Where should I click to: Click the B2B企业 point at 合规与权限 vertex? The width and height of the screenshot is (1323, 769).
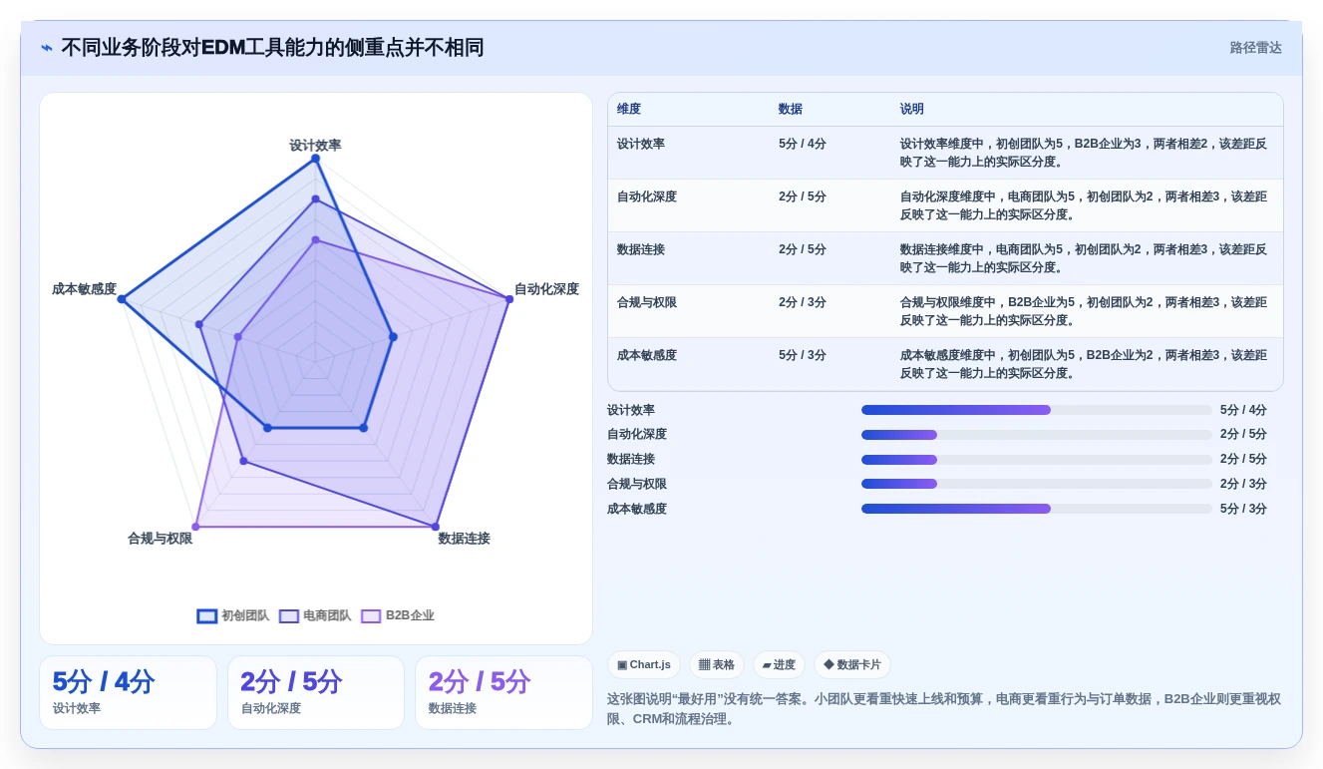(x=196, y=526)
